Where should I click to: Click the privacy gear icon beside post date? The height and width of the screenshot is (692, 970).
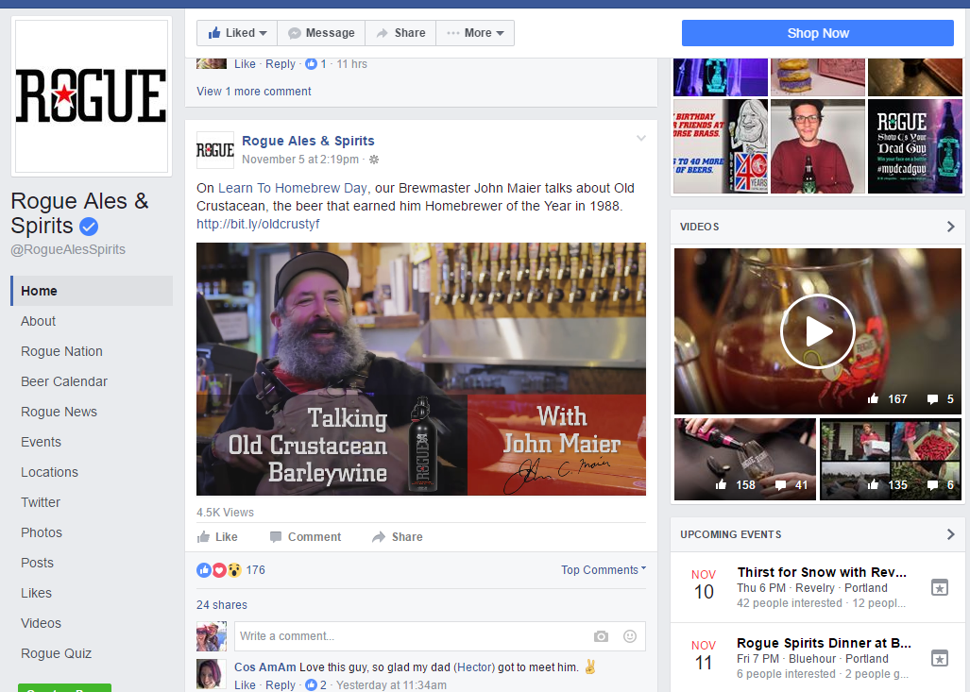point(374,160)
